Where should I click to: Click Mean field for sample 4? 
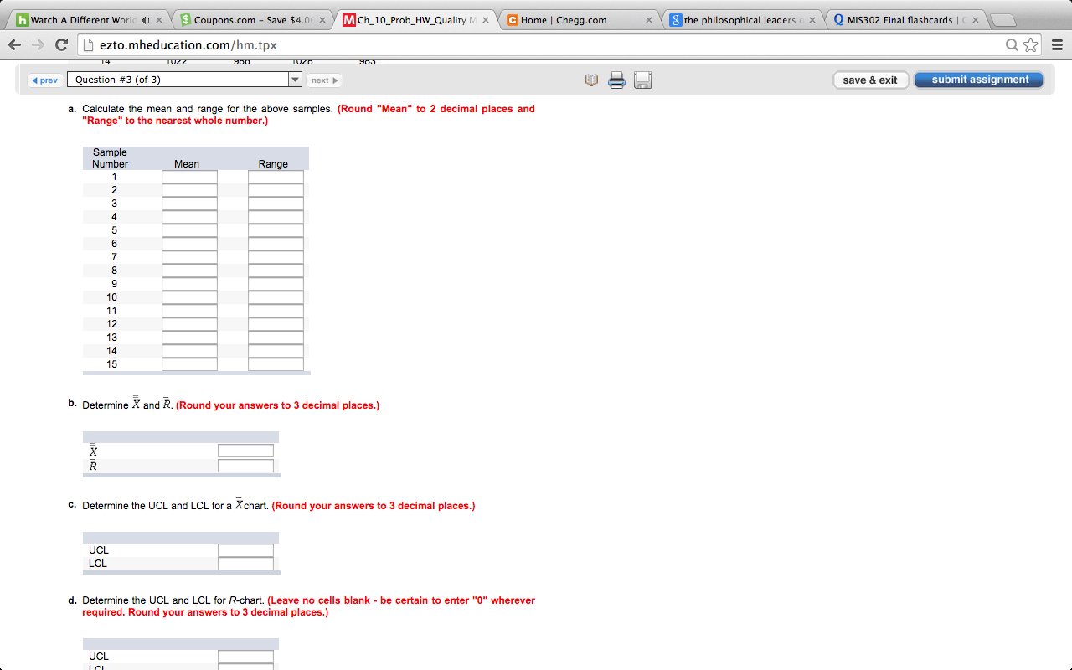tap(189, 217)
